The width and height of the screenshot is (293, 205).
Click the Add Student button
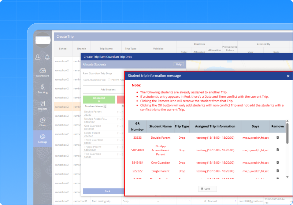(108, 89)
